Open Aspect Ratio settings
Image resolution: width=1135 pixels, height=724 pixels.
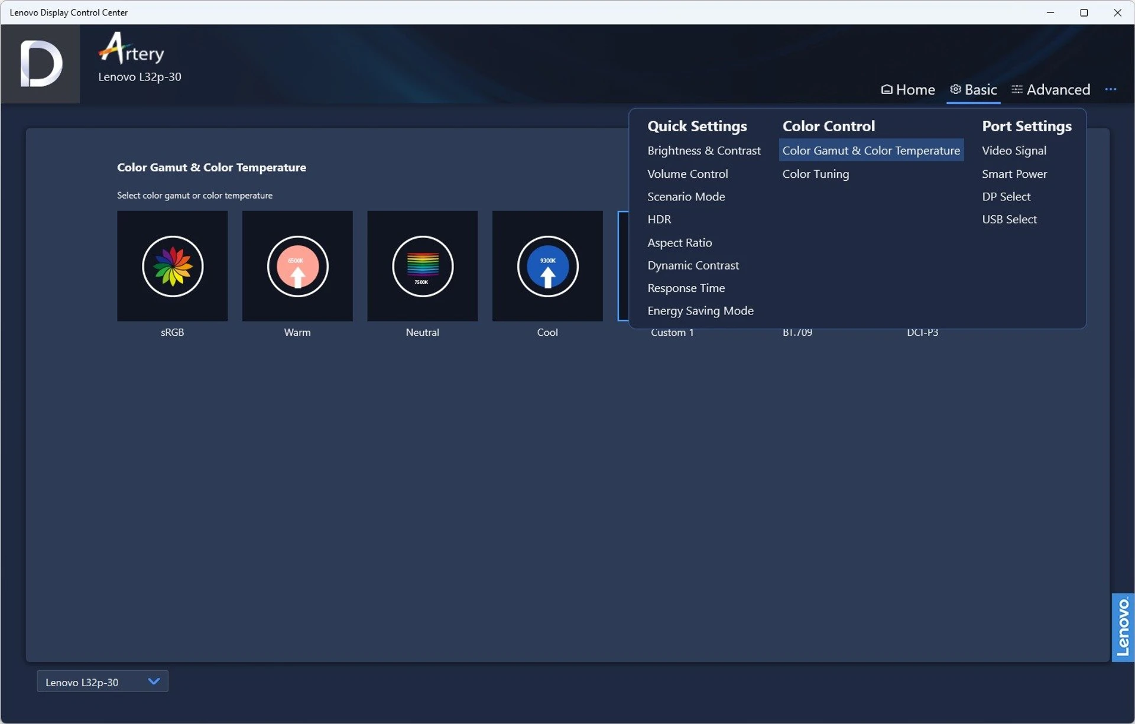679,242
